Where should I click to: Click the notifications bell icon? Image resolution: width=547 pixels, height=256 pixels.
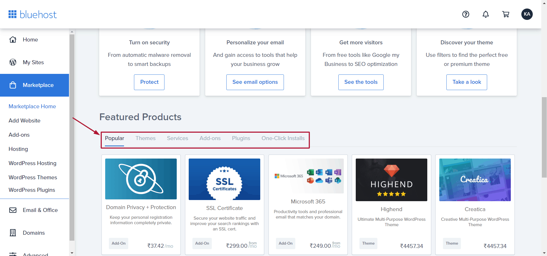click(485, 14)
